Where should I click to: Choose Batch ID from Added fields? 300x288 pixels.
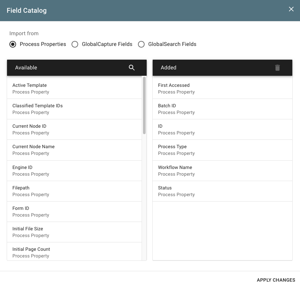[x=222, y=109]
